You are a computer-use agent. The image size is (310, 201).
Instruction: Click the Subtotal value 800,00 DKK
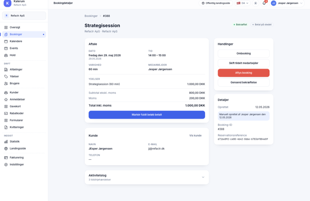[197, 93]
